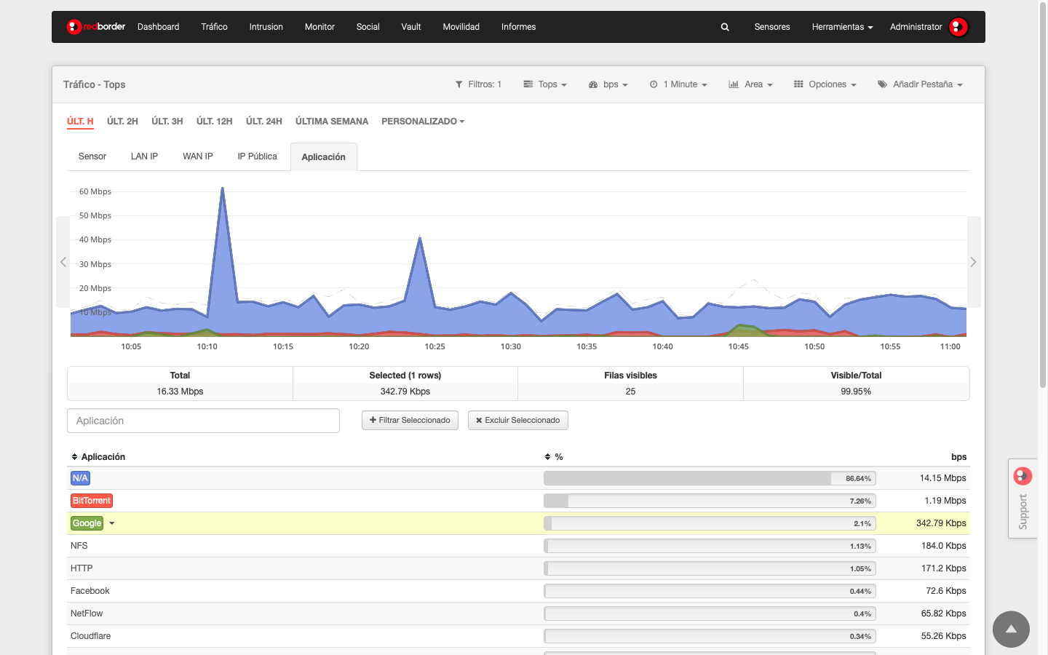The width and height of the screenshot is (1048, 655).
Task: Open the PERSONALIZADO time range dropdown
Action: (x=423, y=122)
